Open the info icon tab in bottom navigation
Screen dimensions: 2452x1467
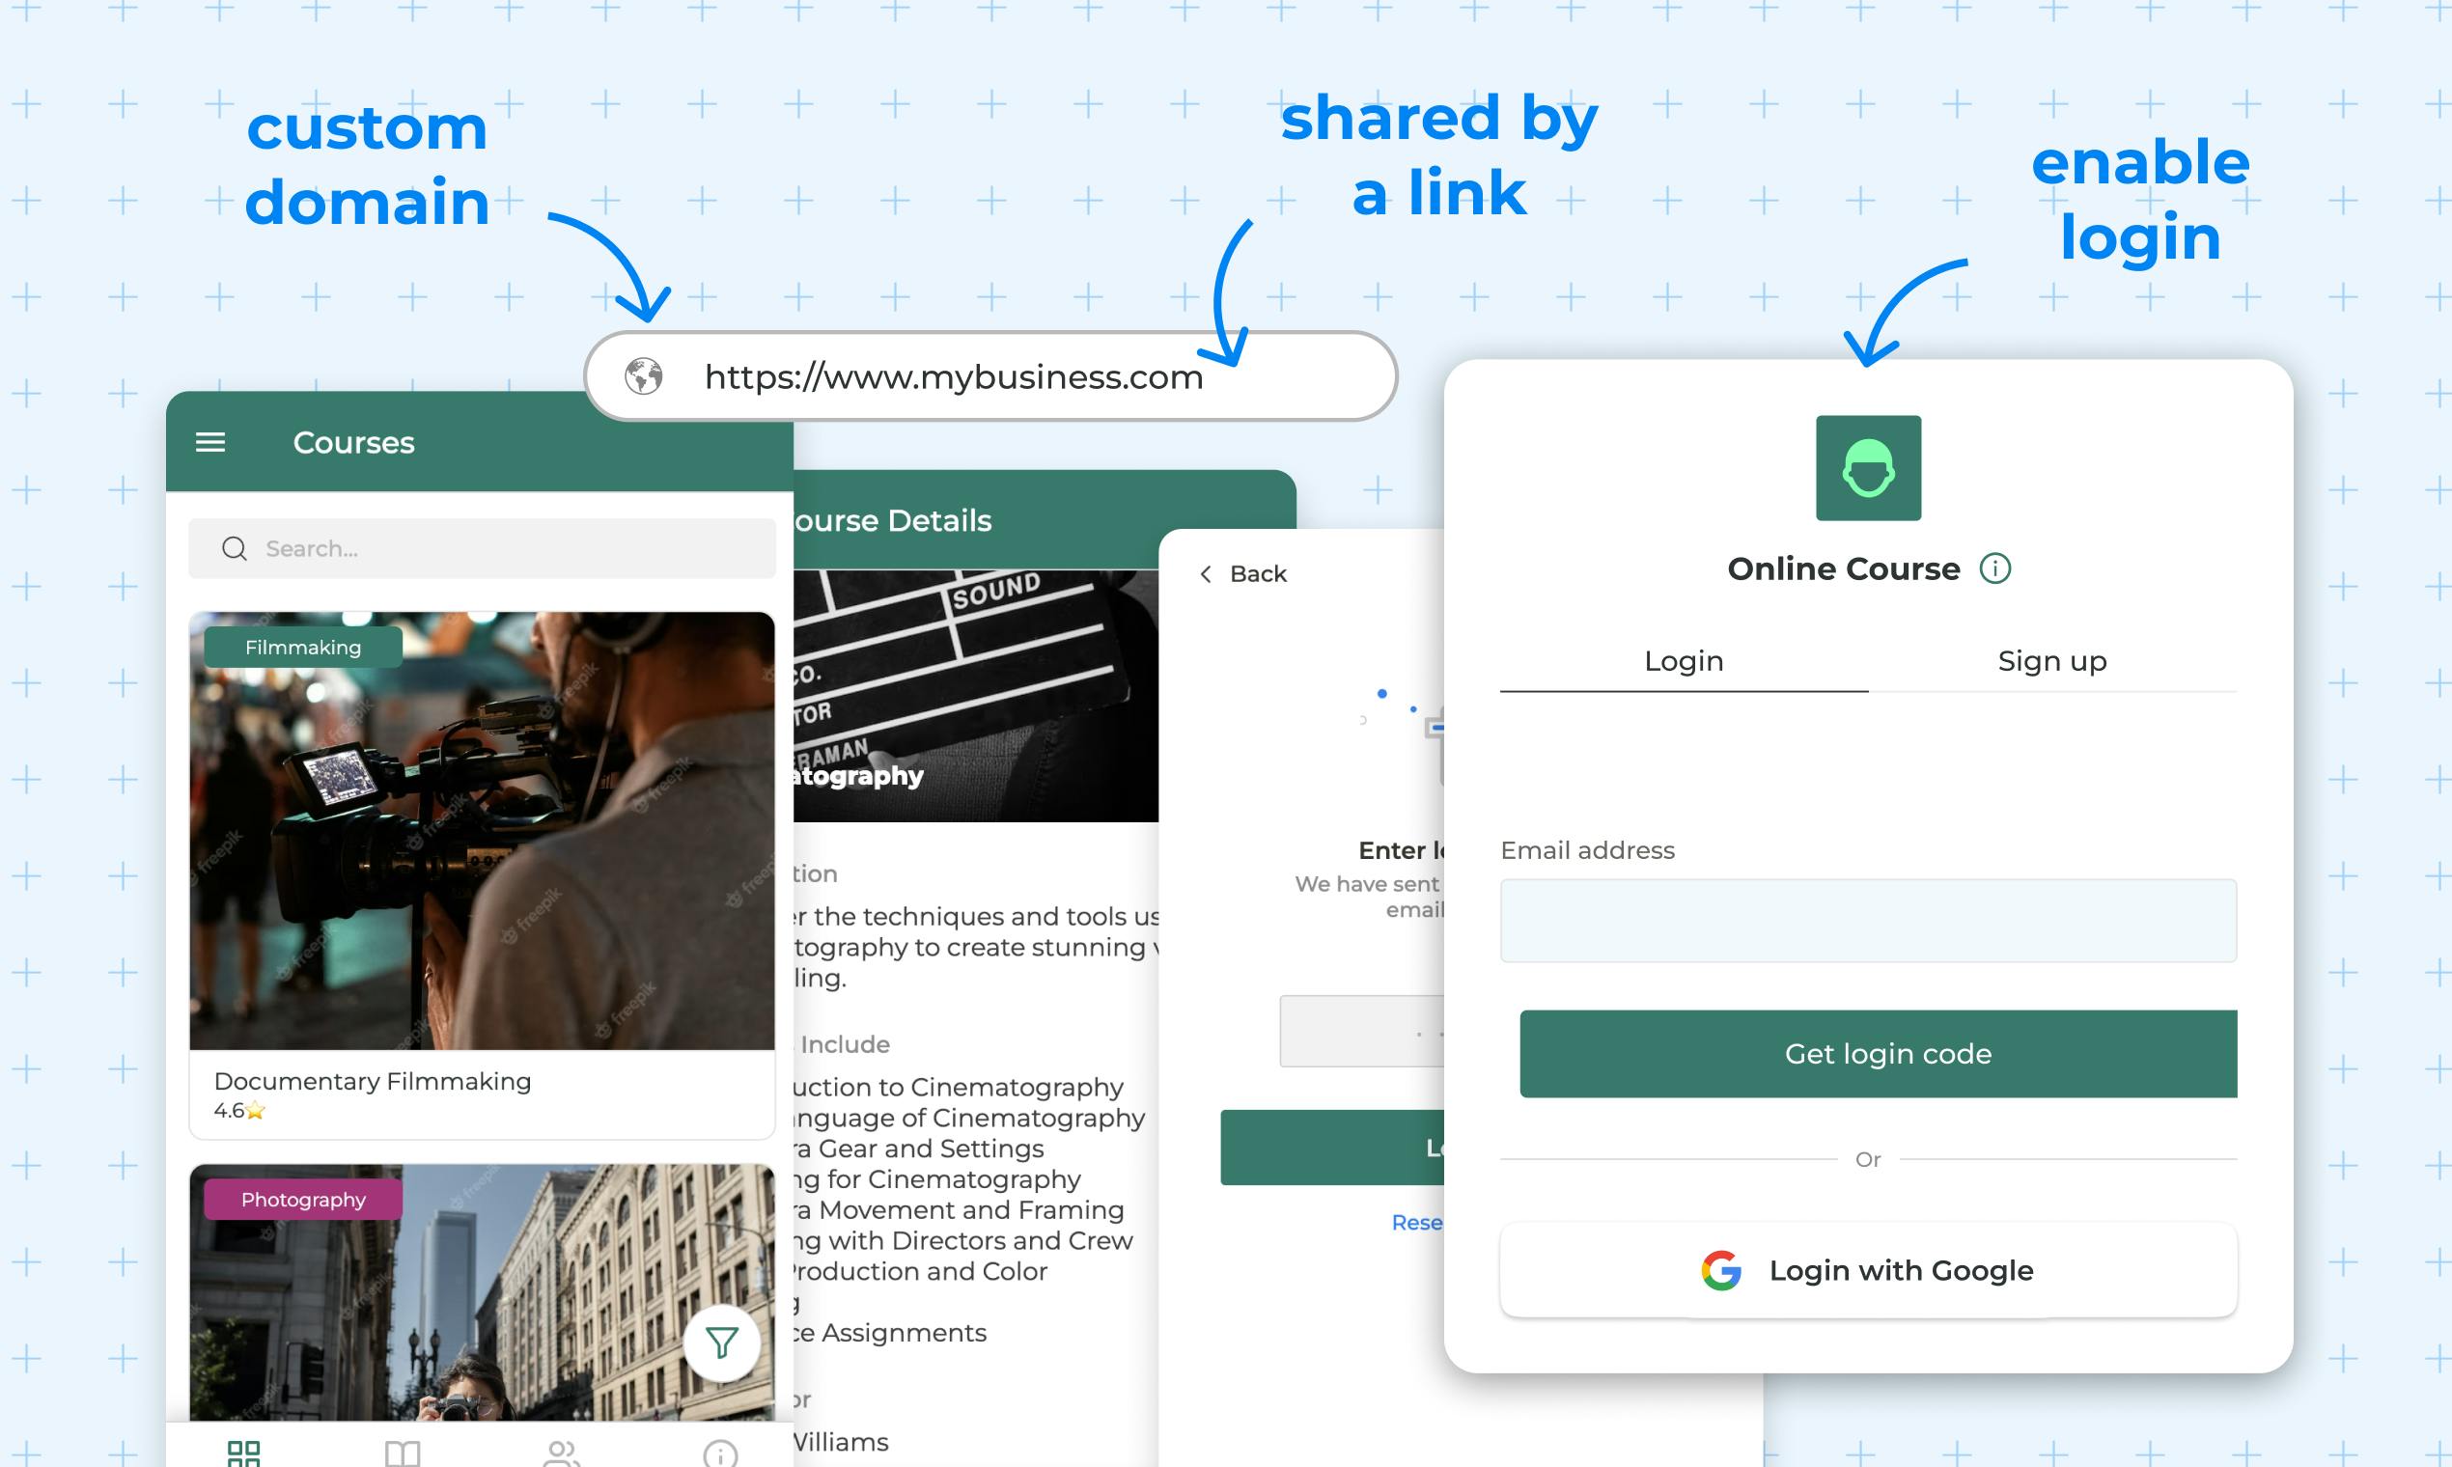720,1454
